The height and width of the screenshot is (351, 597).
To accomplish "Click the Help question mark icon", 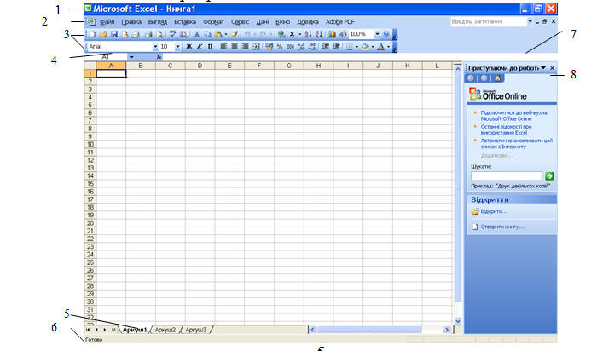I will [385, 34].
